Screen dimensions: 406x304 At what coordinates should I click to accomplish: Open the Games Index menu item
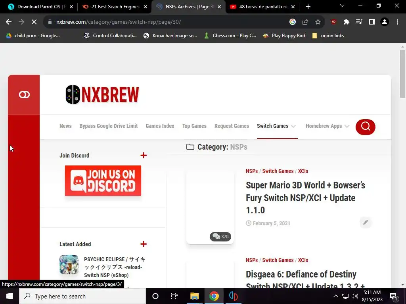click(160, 126)
